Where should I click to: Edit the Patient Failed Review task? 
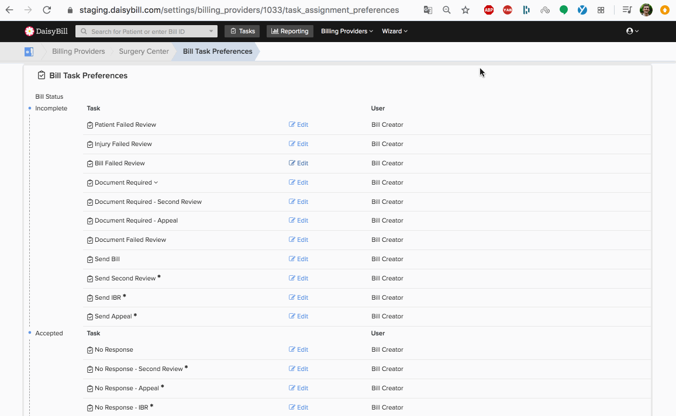point(298,124)
